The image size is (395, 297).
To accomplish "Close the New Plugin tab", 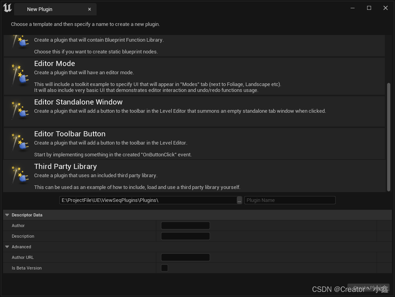I will (90, 9).
